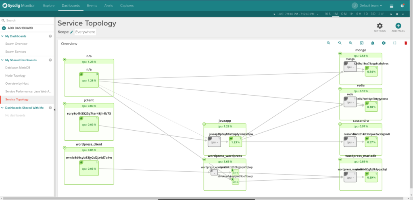Skip to next time window
Screen dimensions: 413x200
tap(403, 14)
